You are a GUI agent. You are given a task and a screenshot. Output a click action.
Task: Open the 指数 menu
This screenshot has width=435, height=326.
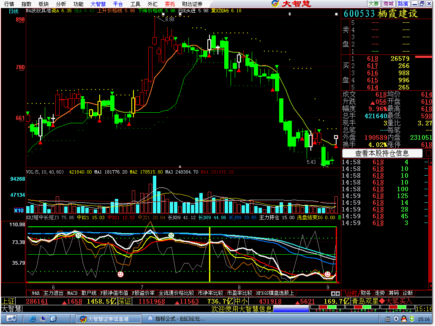click(26, 4)
